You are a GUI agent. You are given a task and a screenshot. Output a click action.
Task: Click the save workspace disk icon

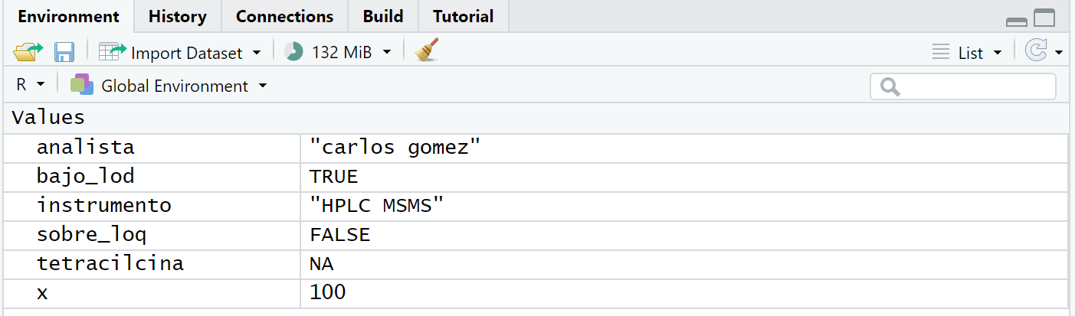pos(64,52)
